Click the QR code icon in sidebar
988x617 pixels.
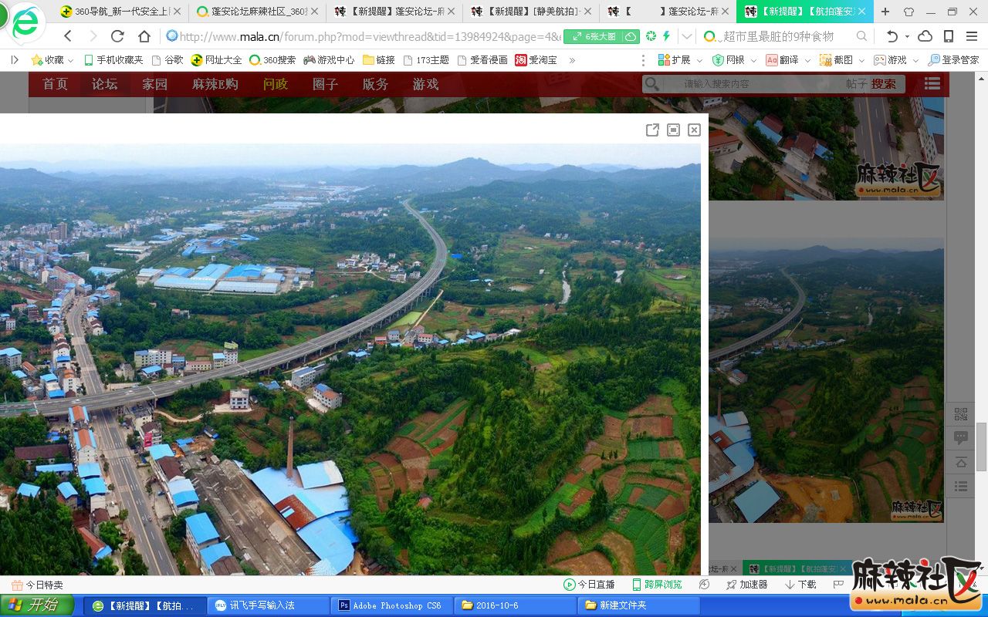click(961, 414)
